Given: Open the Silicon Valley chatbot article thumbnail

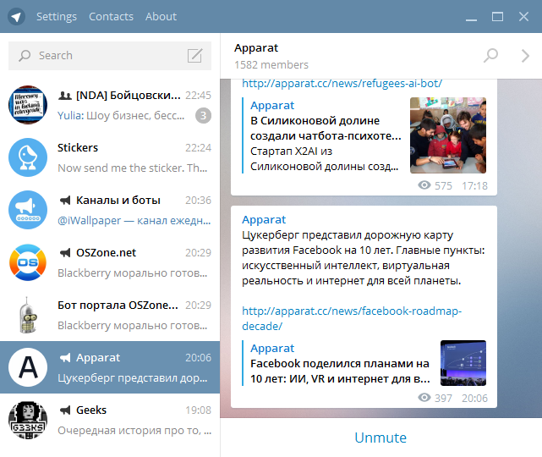Looking at the screenshot, I should 449,135.
